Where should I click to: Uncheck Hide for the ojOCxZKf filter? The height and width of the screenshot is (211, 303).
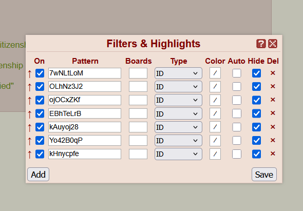(256, 100)
